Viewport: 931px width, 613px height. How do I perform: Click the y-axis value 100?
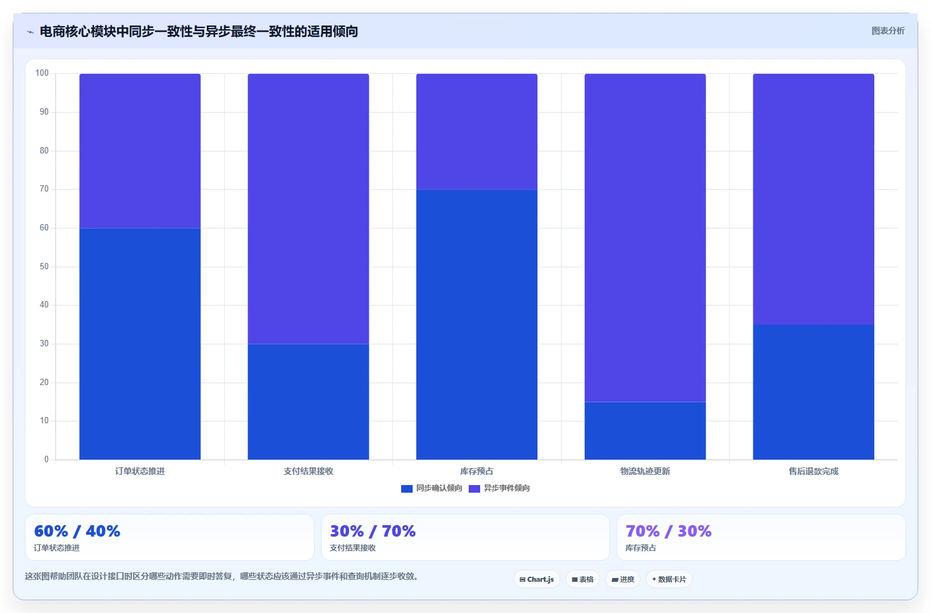tap(42, 73)
